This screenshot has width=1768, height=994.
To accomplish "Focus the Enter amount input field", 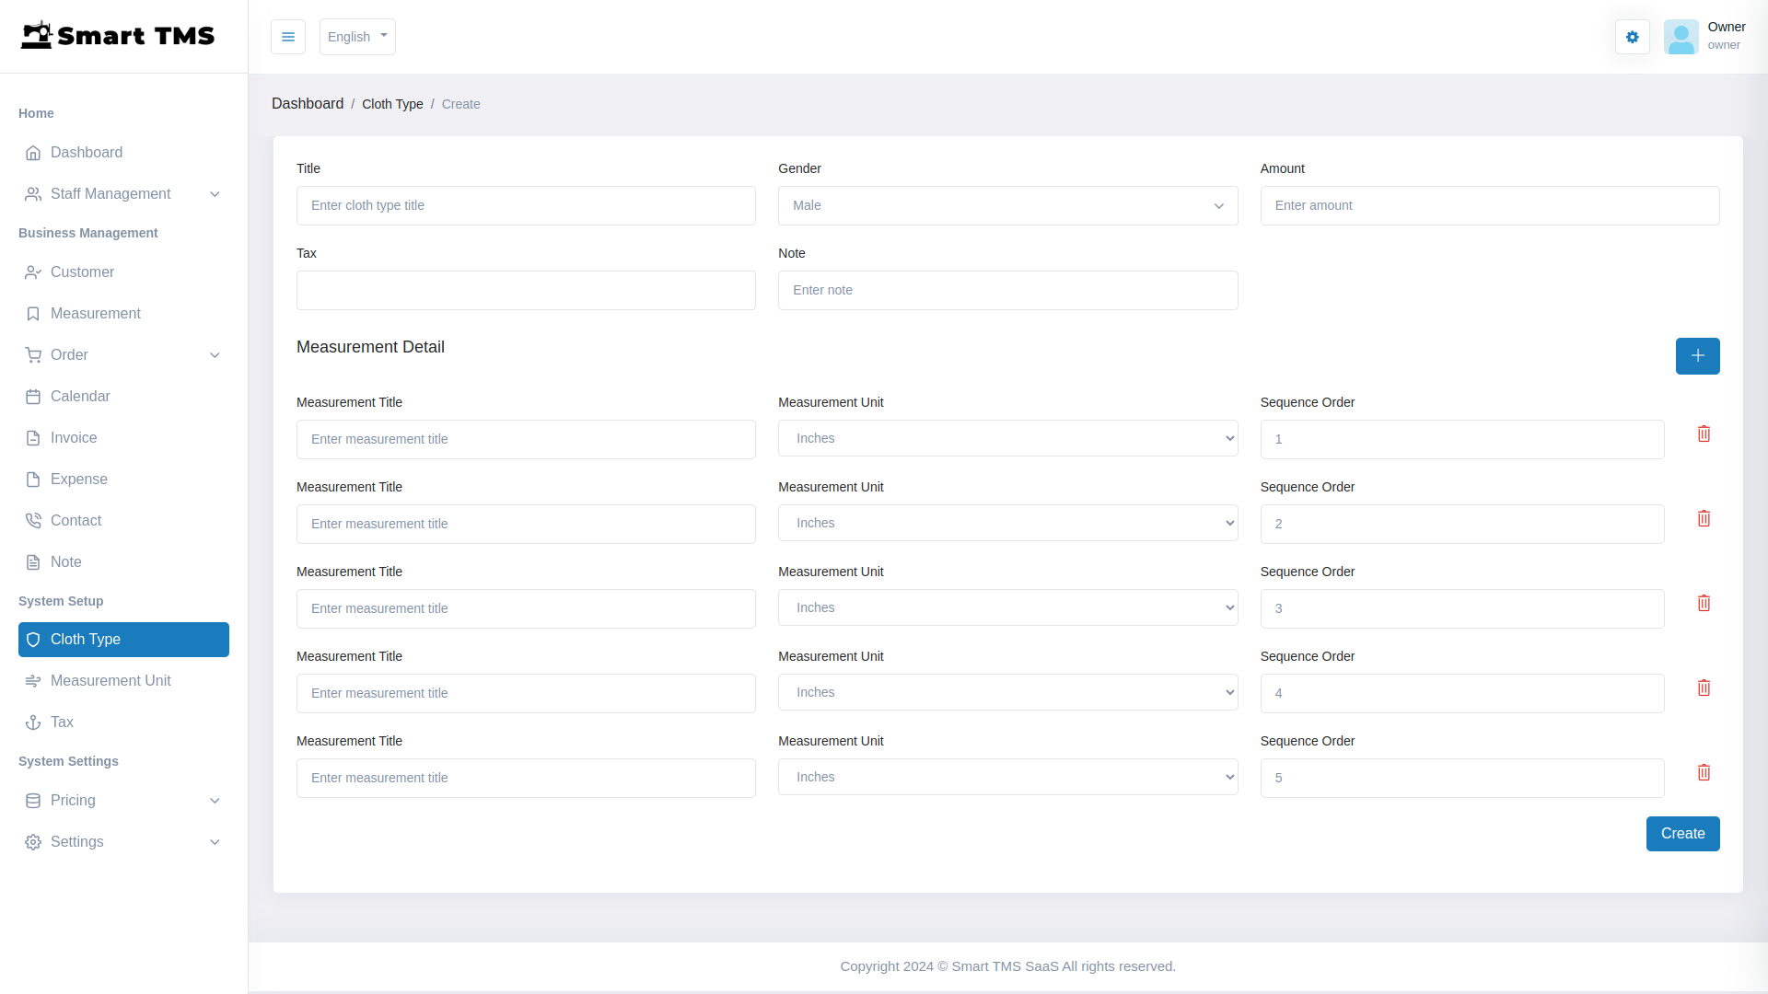I will (1489, 205).
